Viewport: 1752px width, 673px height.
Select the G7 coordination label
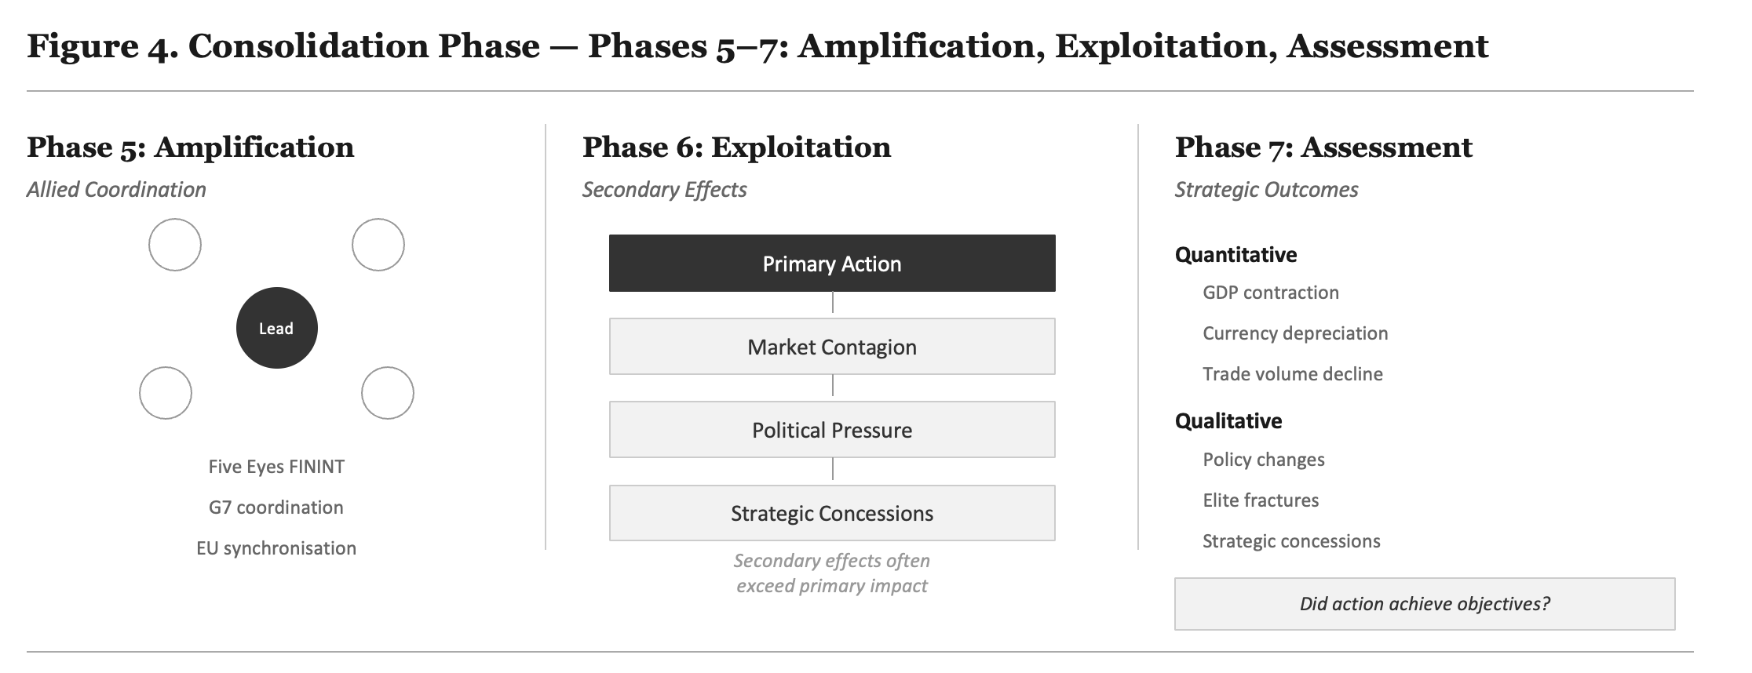pos(276,507)
